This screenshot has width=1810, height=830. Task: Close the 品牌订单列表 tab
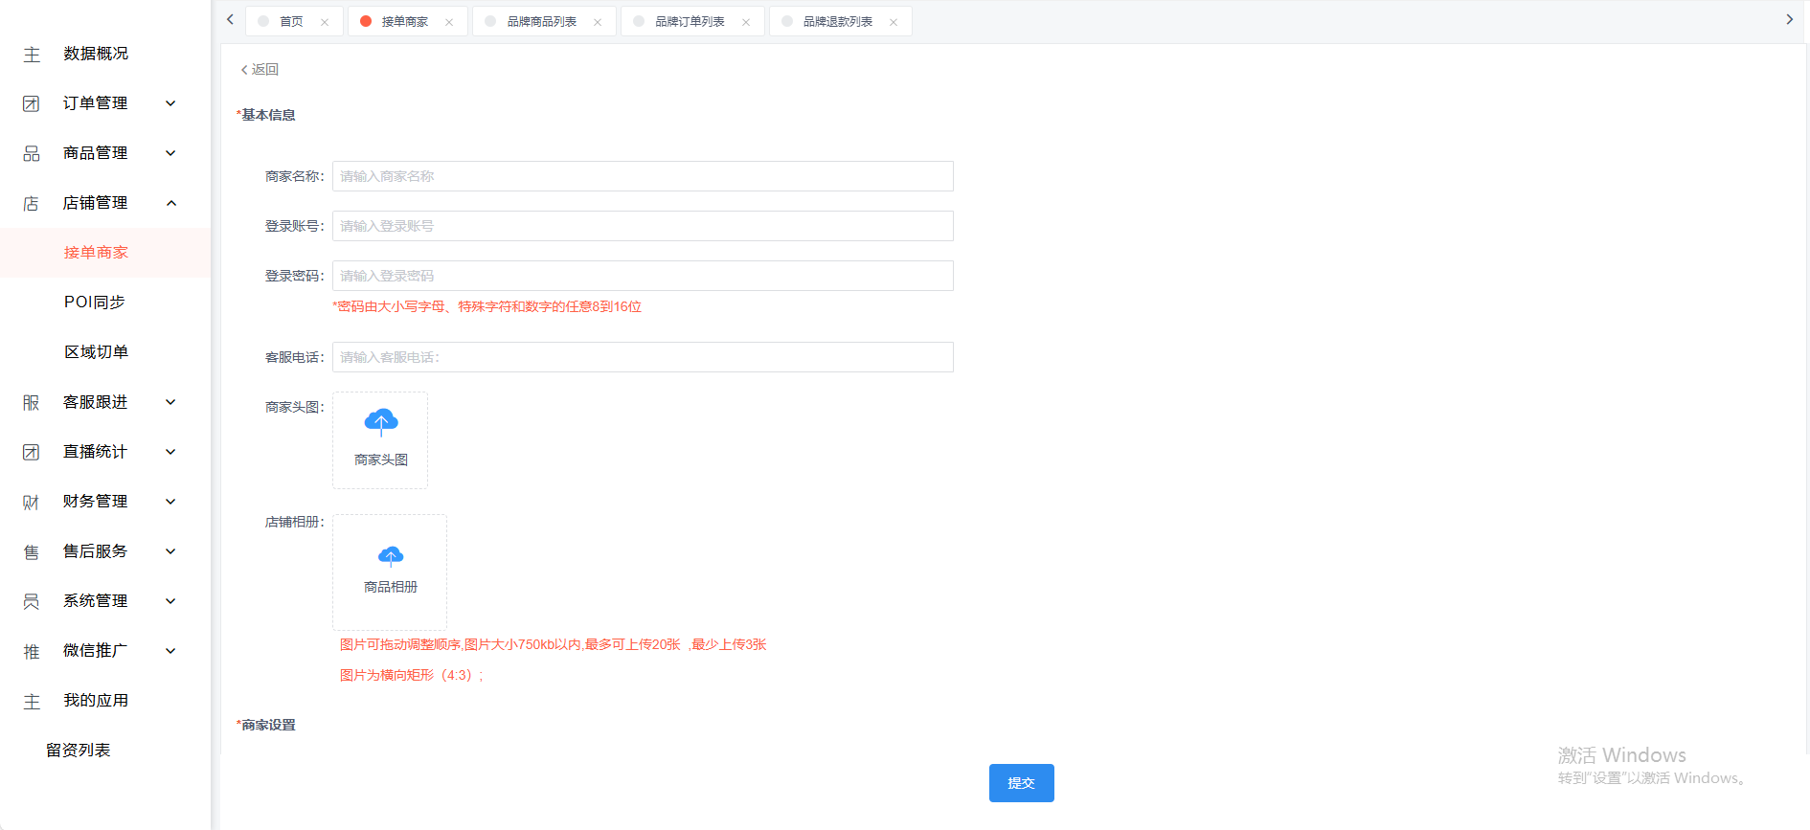[746, 22]
